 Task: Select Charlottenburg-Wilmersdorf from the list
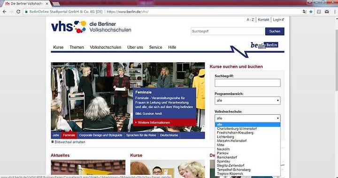point(247,128)
